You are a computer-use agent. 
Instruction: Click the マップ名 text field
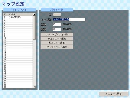(69, 20)
